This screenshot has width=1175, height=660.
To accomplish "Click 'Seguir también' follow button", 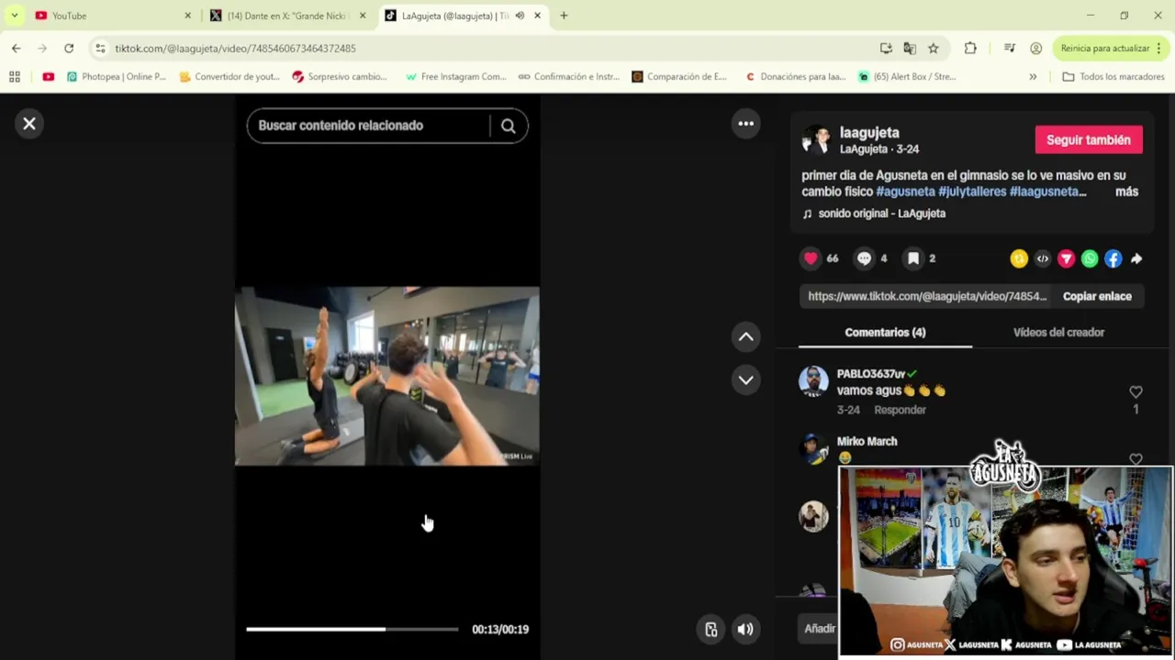I will [1089, 140].
